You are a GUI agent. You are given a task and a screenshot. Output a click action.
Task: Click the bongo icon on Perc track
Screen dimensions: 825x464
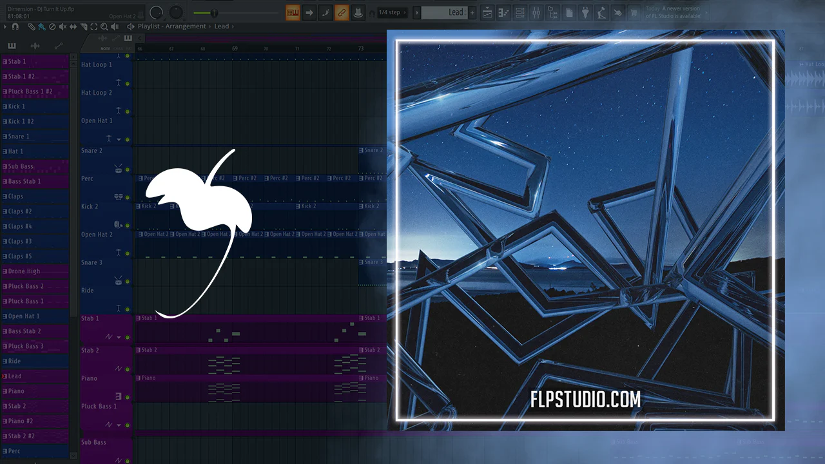point(119,197)
